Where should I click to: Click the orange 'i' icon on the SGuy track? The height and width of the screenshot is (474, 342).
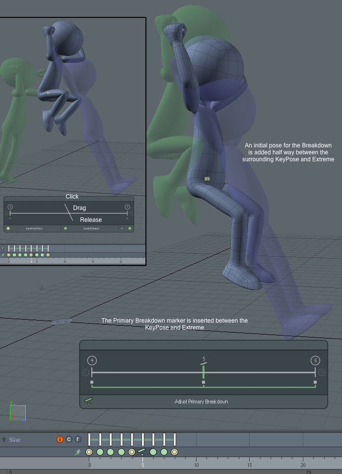(x=60, y=439)
